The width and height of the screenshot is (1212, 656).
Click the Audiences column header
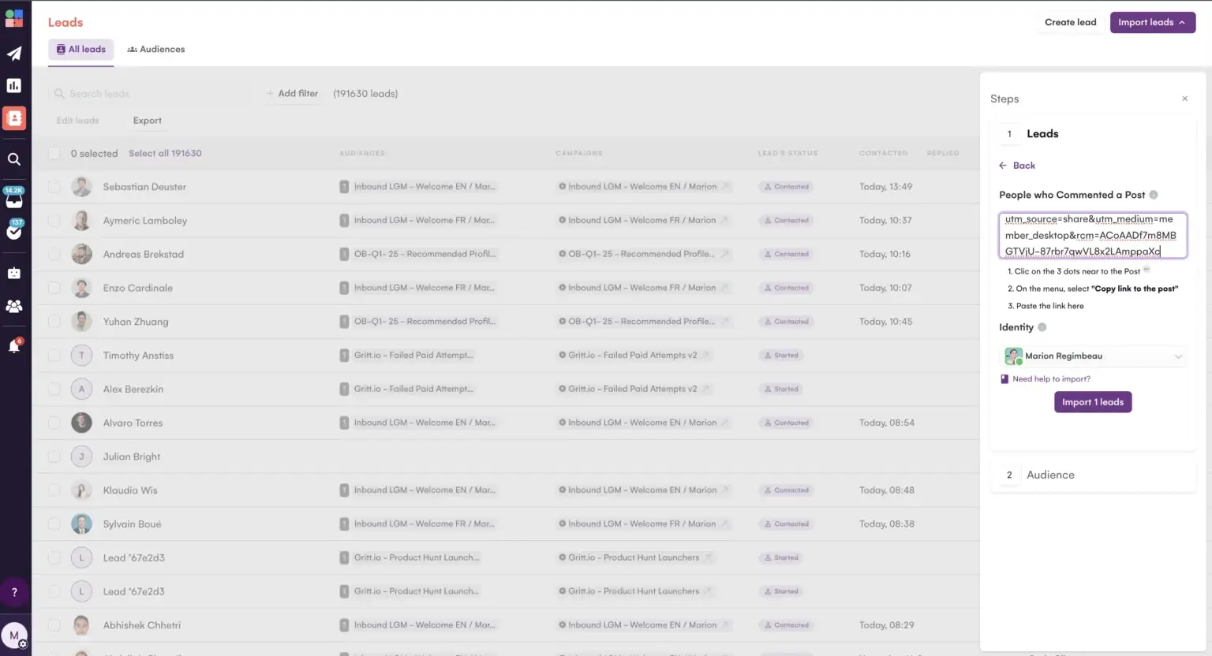coord(362,153)
